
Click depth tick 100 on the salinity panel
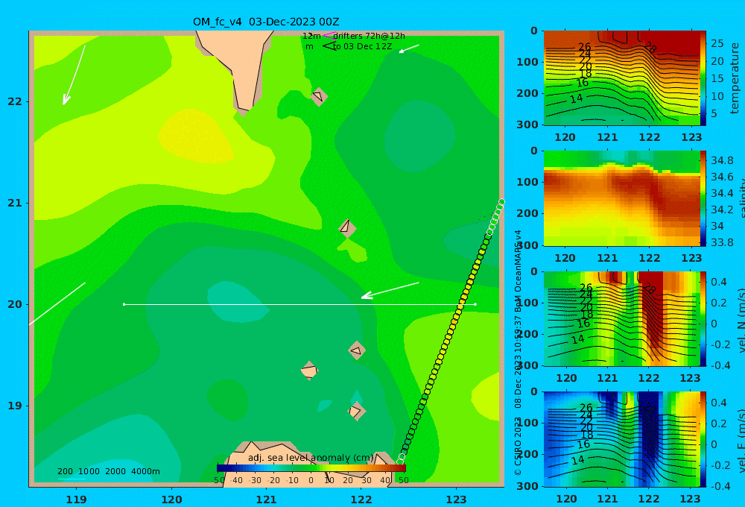527,182
